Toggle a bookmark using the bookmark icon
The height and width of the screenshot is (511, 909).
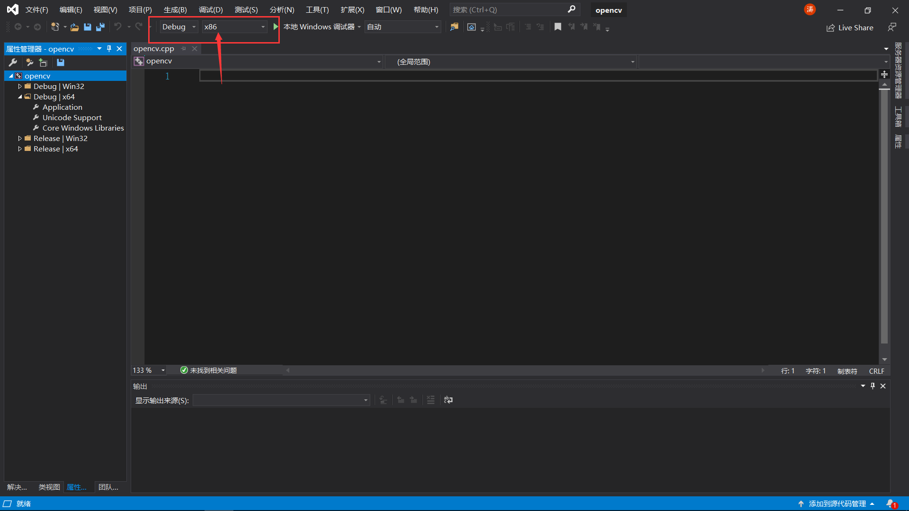point(558,27)
